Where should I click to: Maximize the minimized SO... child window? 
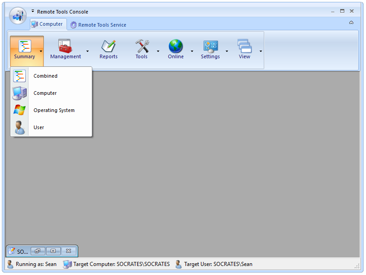(x=53, y=251)
